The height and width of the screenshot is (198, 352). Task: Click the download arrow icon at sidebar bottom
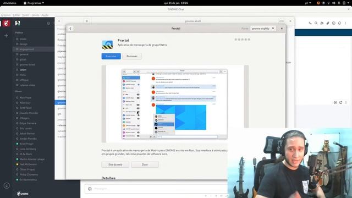(7, 186)
